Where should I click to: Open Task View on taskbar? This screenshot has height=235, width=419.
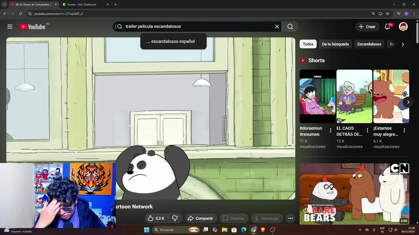(206, 230)
